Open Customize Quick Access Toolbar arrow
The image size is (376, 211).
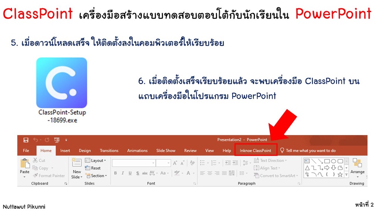point(66,140)
